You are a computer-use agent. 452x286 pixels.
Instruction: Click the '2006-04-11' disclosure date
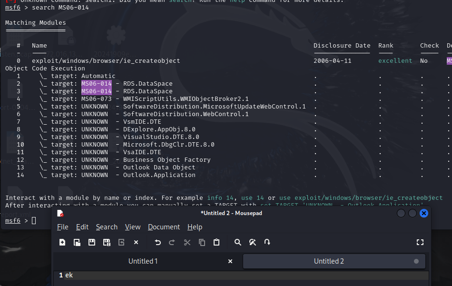tap(333, 61)
